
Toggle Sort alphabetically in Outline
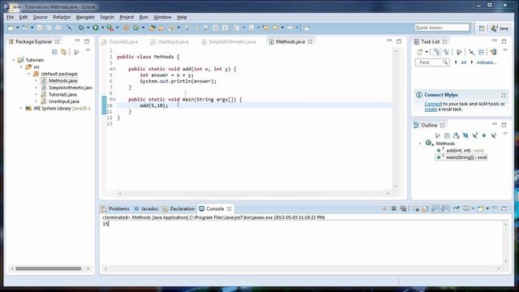tap(457, 135)
